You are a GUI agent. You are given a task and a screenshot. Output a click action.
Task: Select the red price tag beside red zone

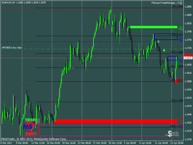[182, 119]
